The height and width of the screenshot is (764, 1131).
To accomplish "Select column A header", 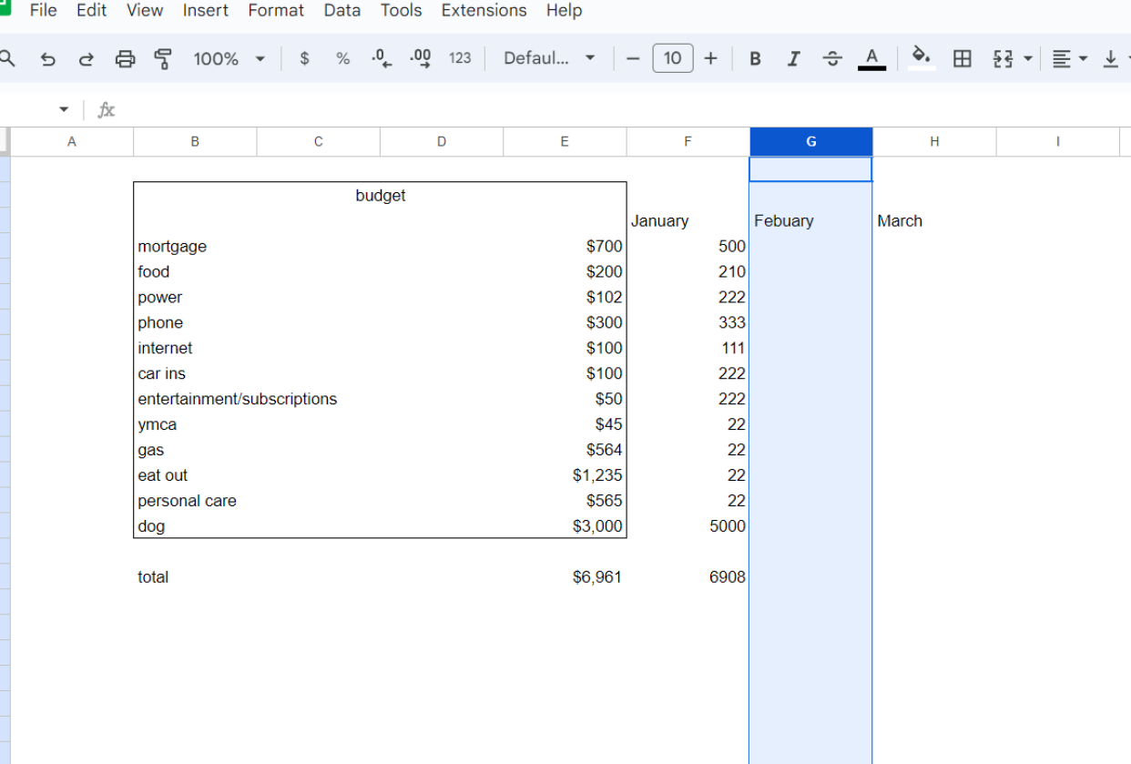I will (72, 141).
